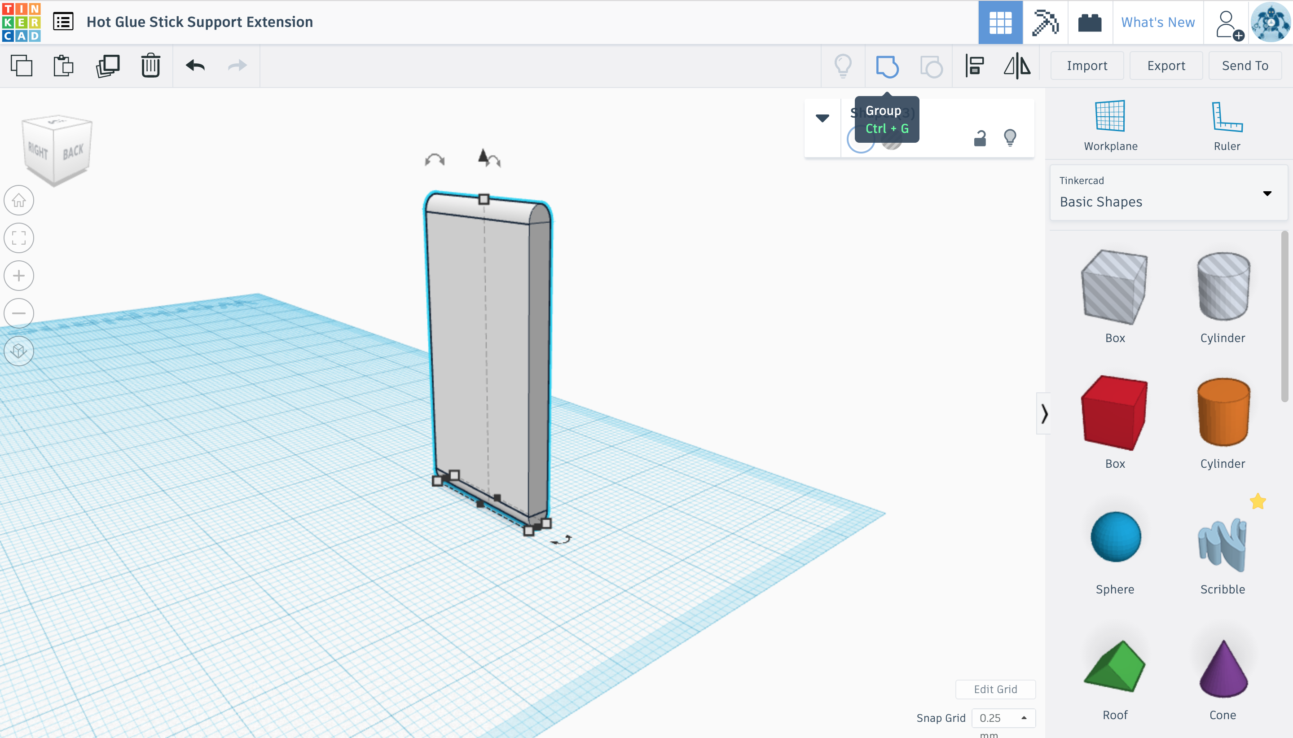1293x738 pixels.
Task: Click the Duplicate and repeat icon
Action: click(107, 66)
